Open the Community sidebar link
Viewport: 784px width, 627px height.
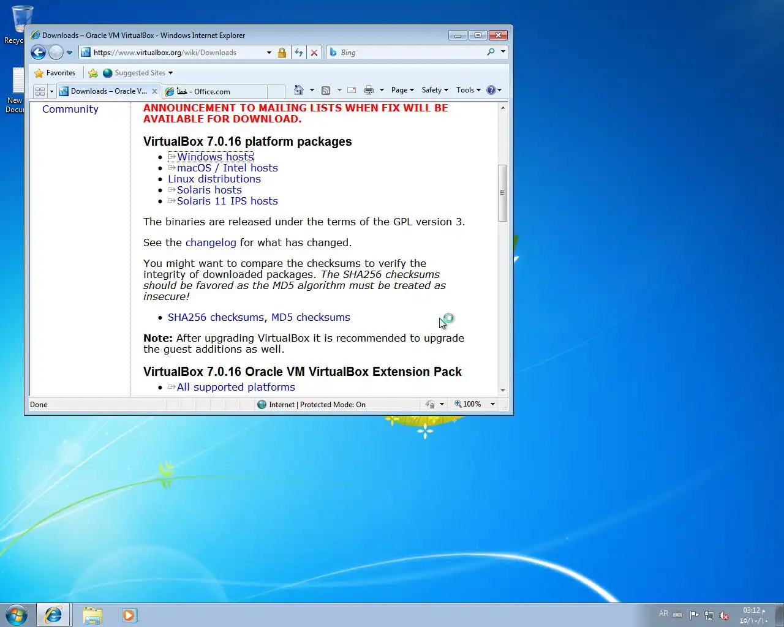pos(70,109)
